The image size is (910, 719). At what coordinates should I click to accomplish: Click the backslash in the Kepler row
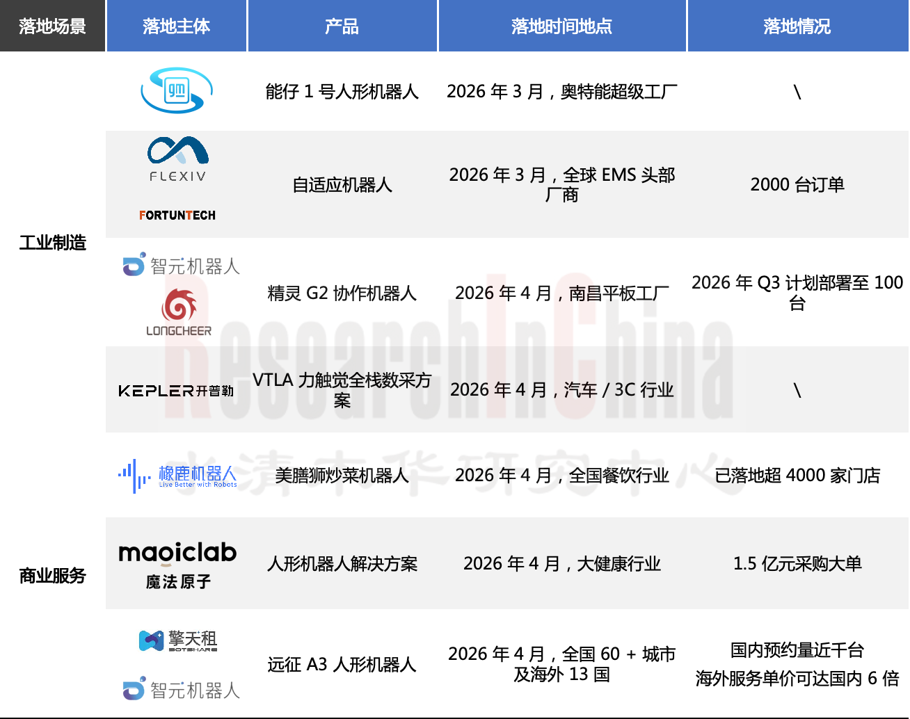point(798,390)
